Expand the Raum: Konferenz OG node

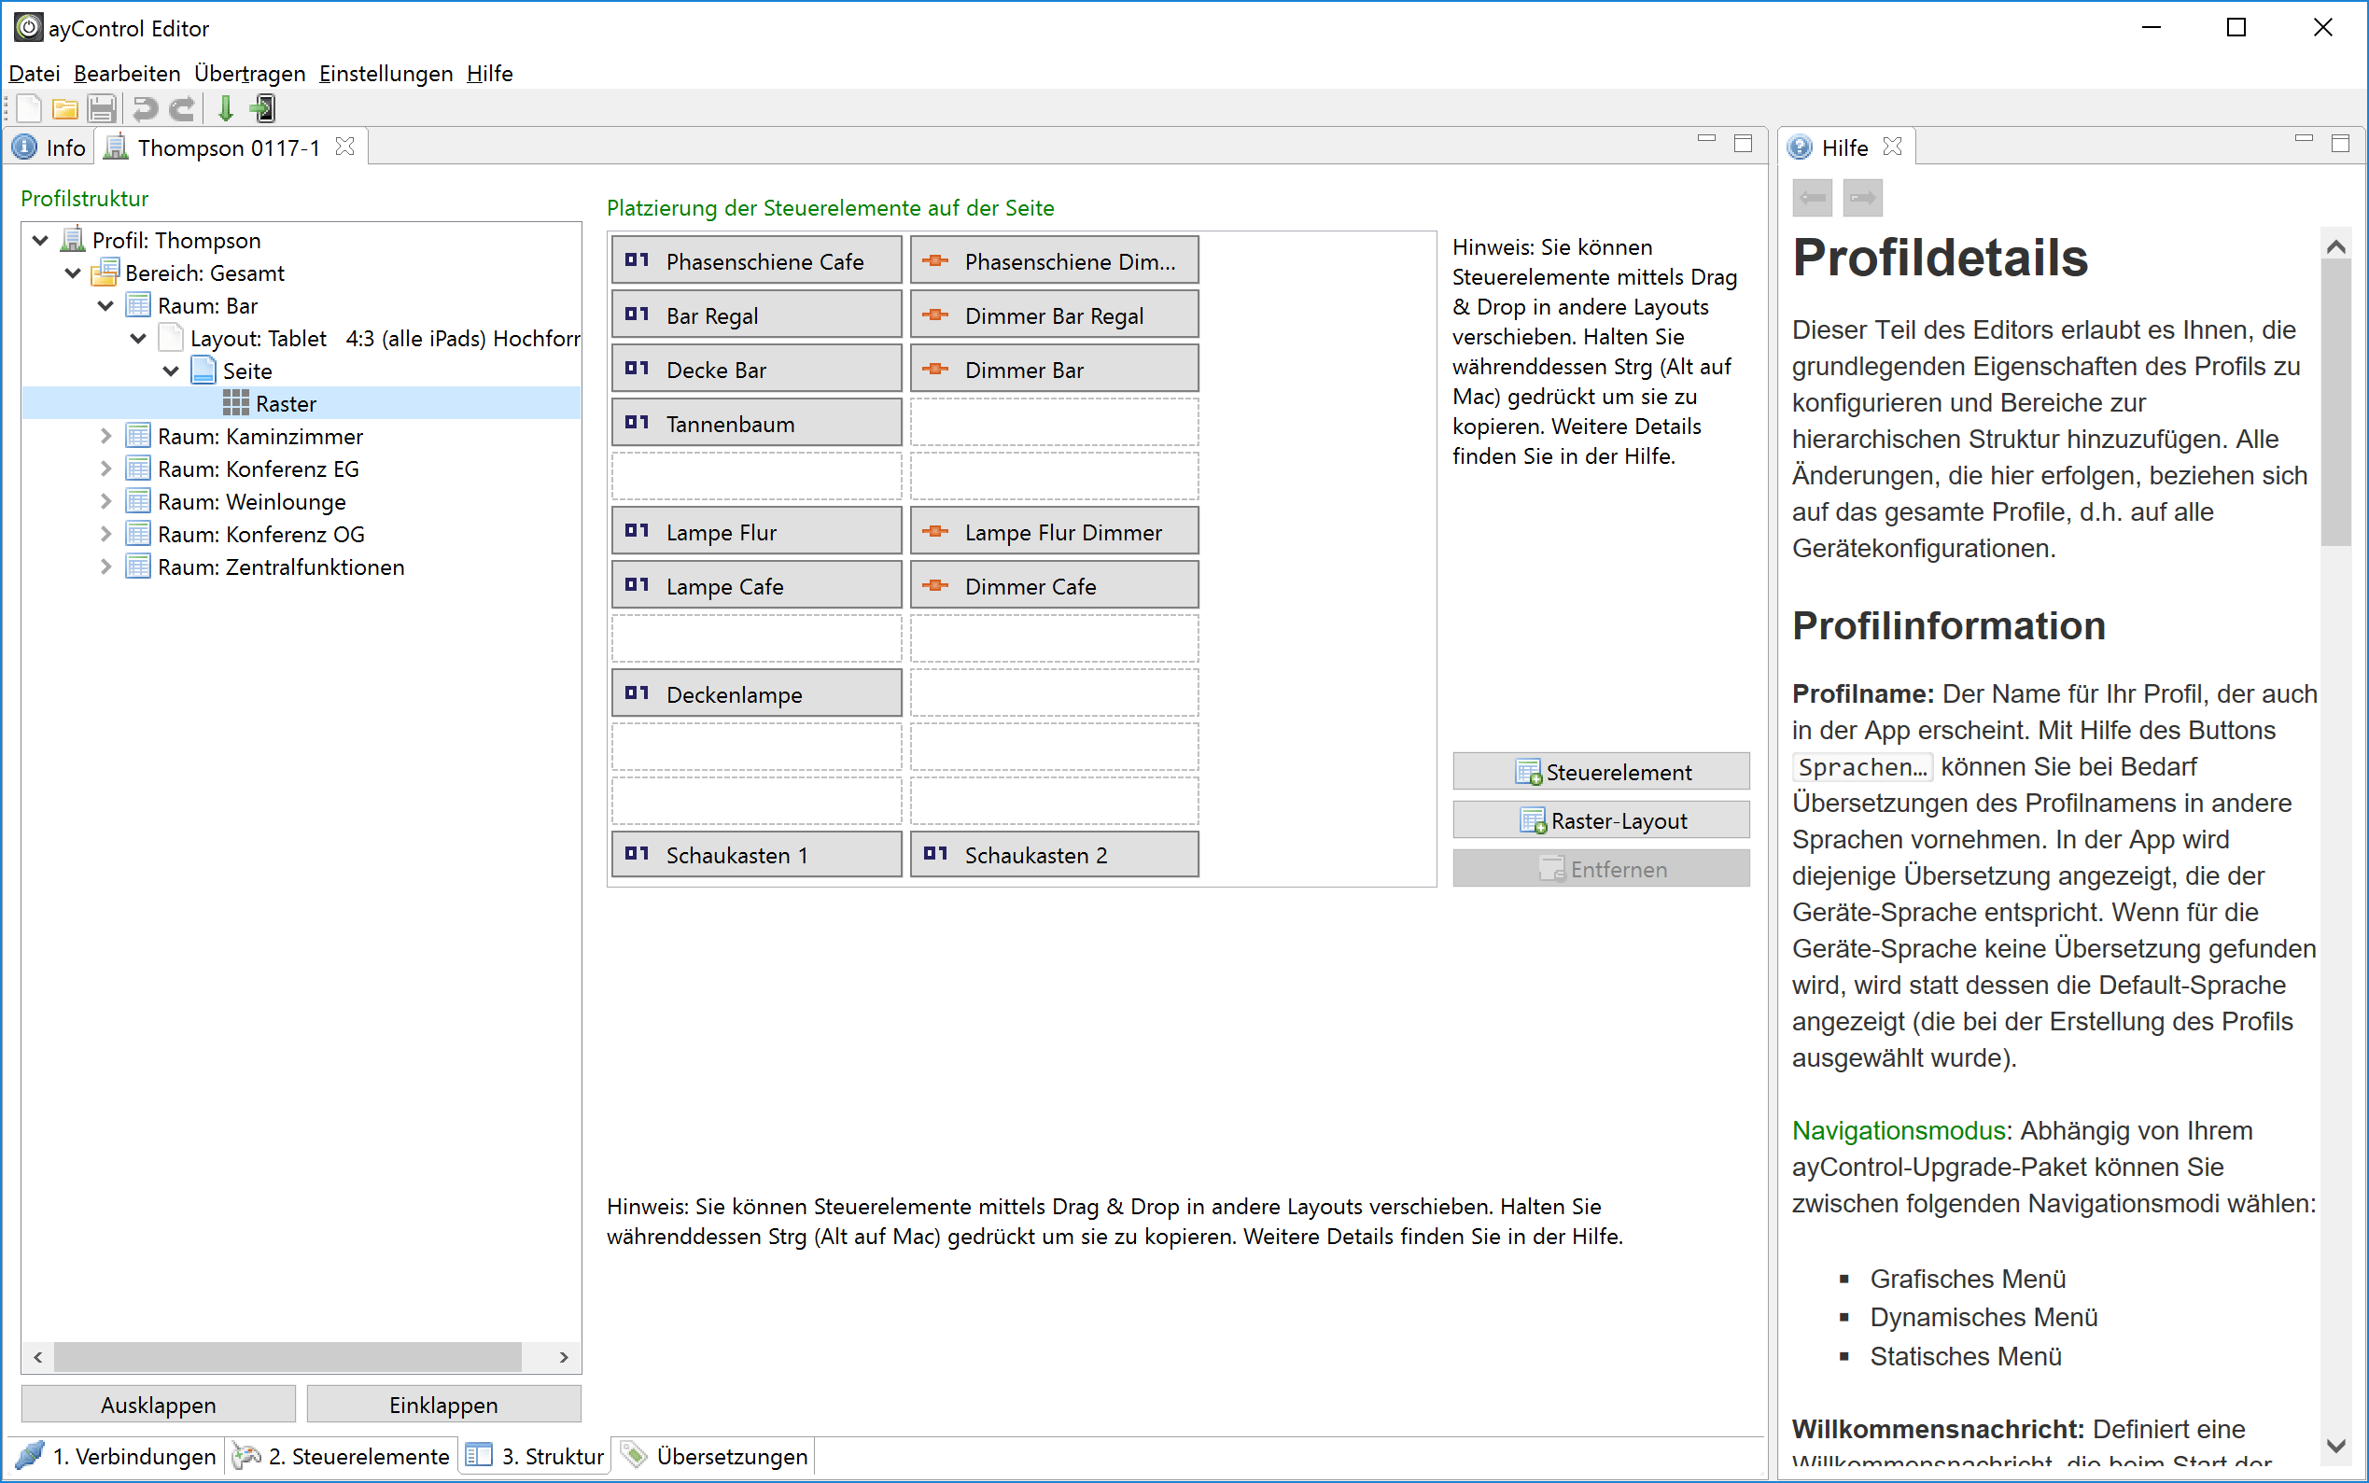[106, 534]
